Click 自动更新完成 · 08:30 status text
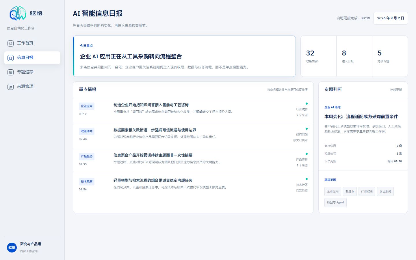Image resolution: width=416 pixels, height=260 pixels. click(353, 18)
